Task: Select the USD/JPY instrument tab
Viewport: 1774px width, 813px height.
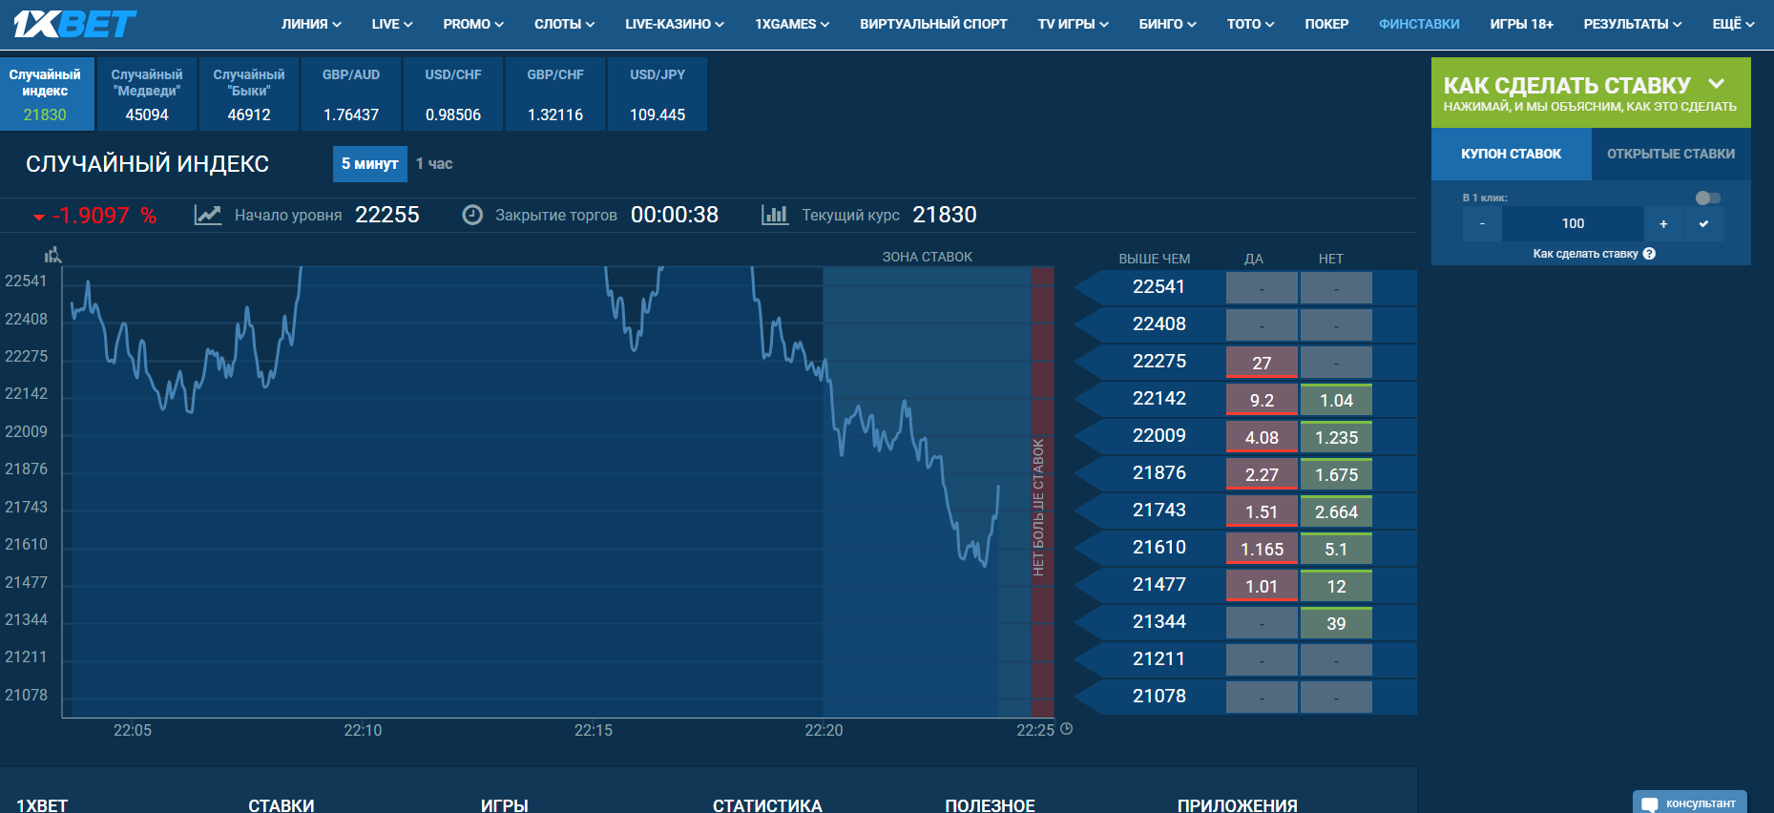Action: [657, 94]
